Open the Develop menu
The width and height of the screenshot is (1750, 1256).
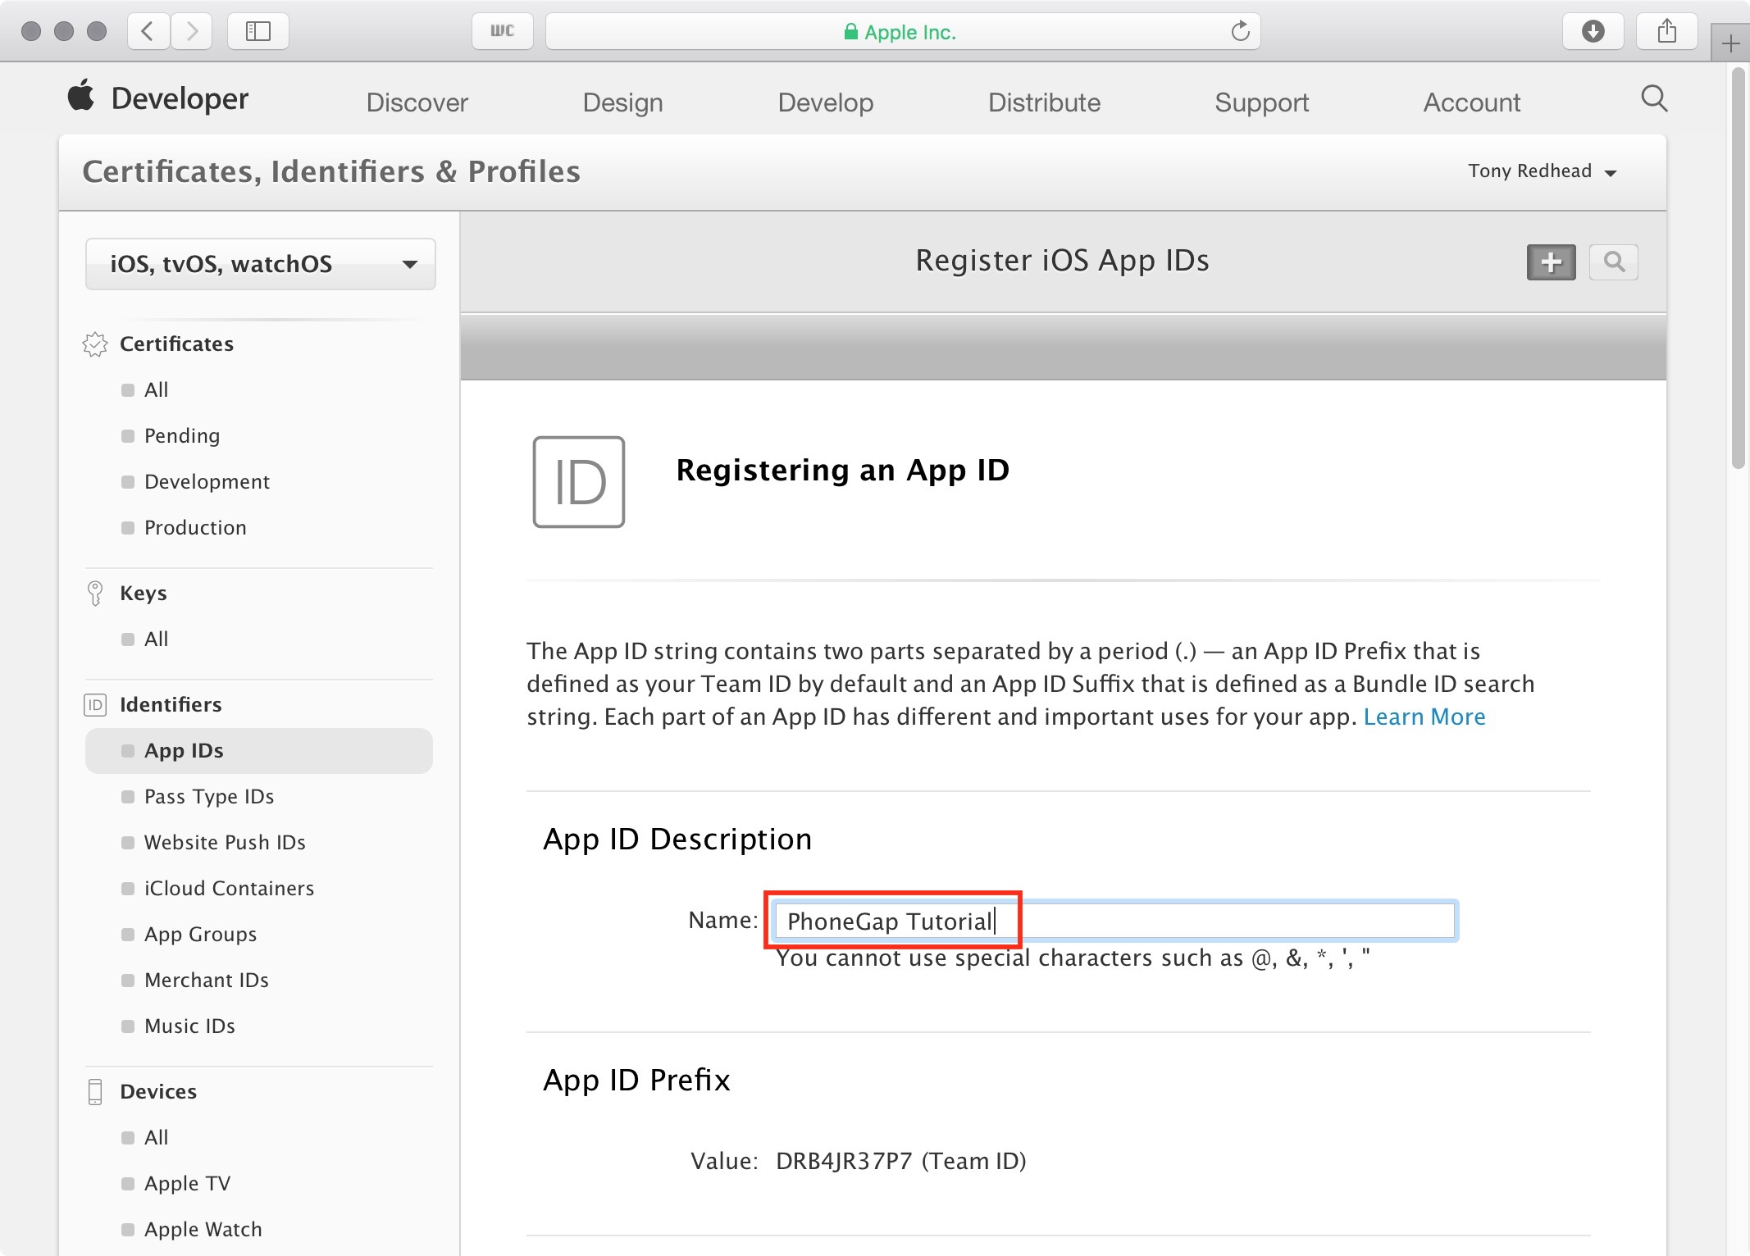click(826, 102)
